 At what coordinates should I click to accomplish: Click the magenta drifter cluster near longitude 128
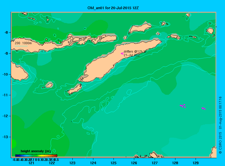(183, 106)
